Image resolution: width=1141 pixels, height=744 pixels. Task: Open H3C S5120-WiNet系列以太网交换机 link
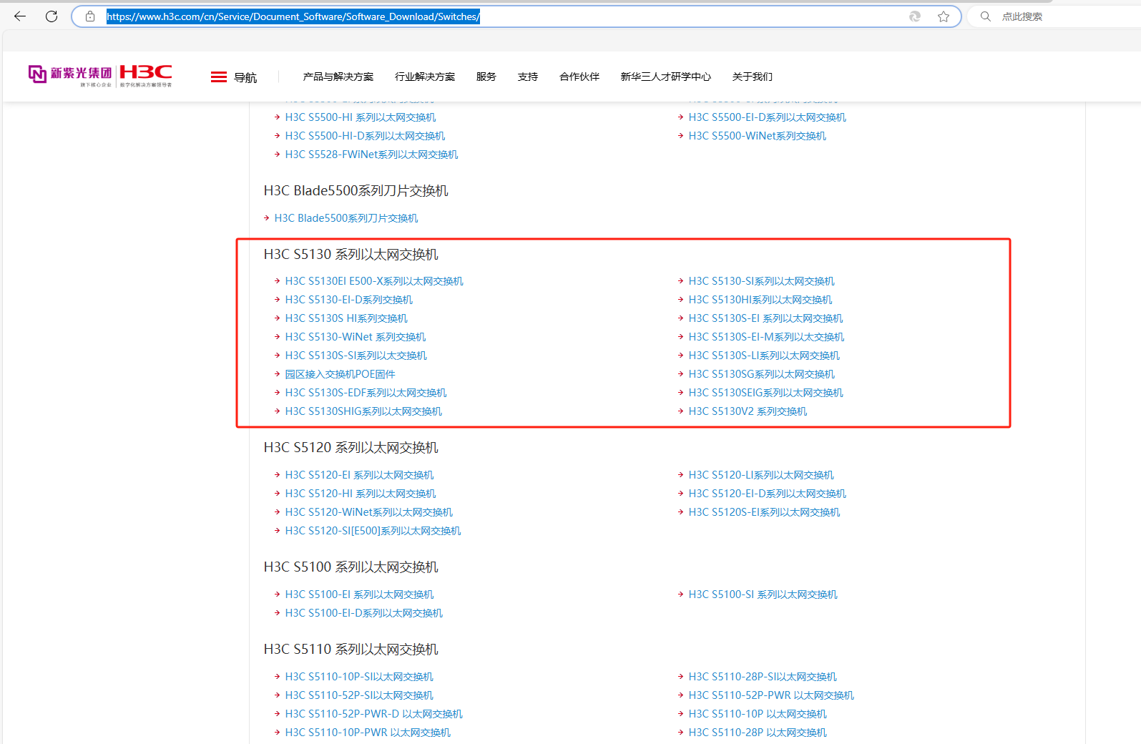point(369,512)
